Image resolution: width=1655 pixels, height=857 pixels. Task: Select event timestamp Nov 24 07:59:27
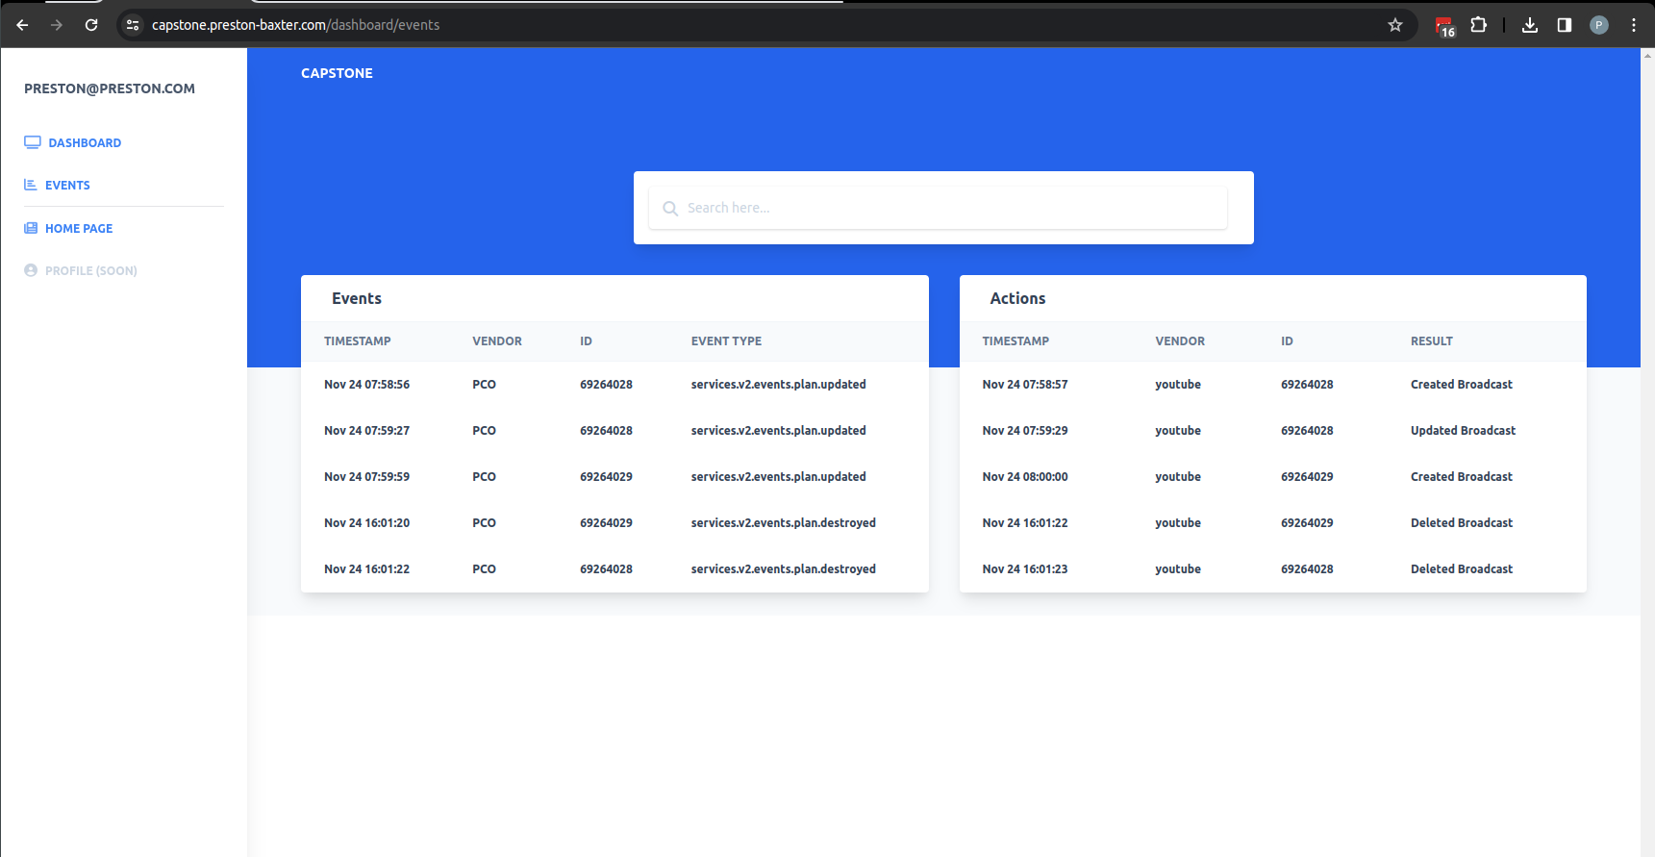[x=366, y=431]
